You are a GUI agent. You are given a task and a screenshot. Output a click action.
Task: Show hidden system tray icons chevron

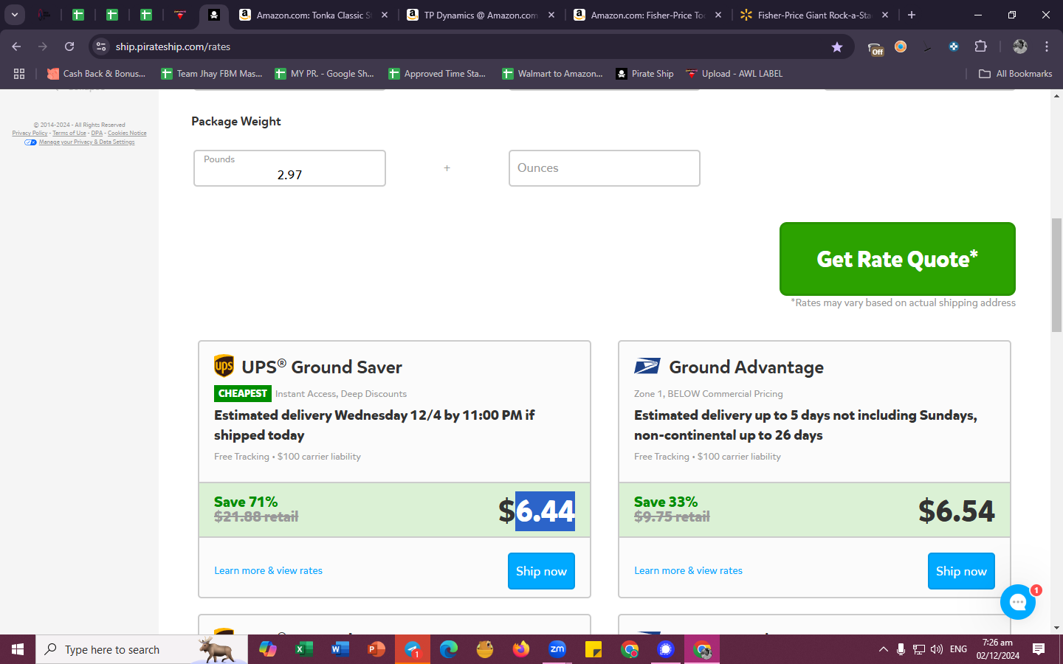(x=883, y=649)
